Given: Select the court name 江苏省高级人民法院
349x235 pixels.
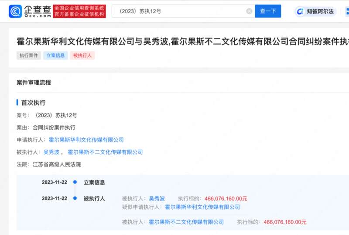Looking at the screenshot, I should tap(57, 164).
